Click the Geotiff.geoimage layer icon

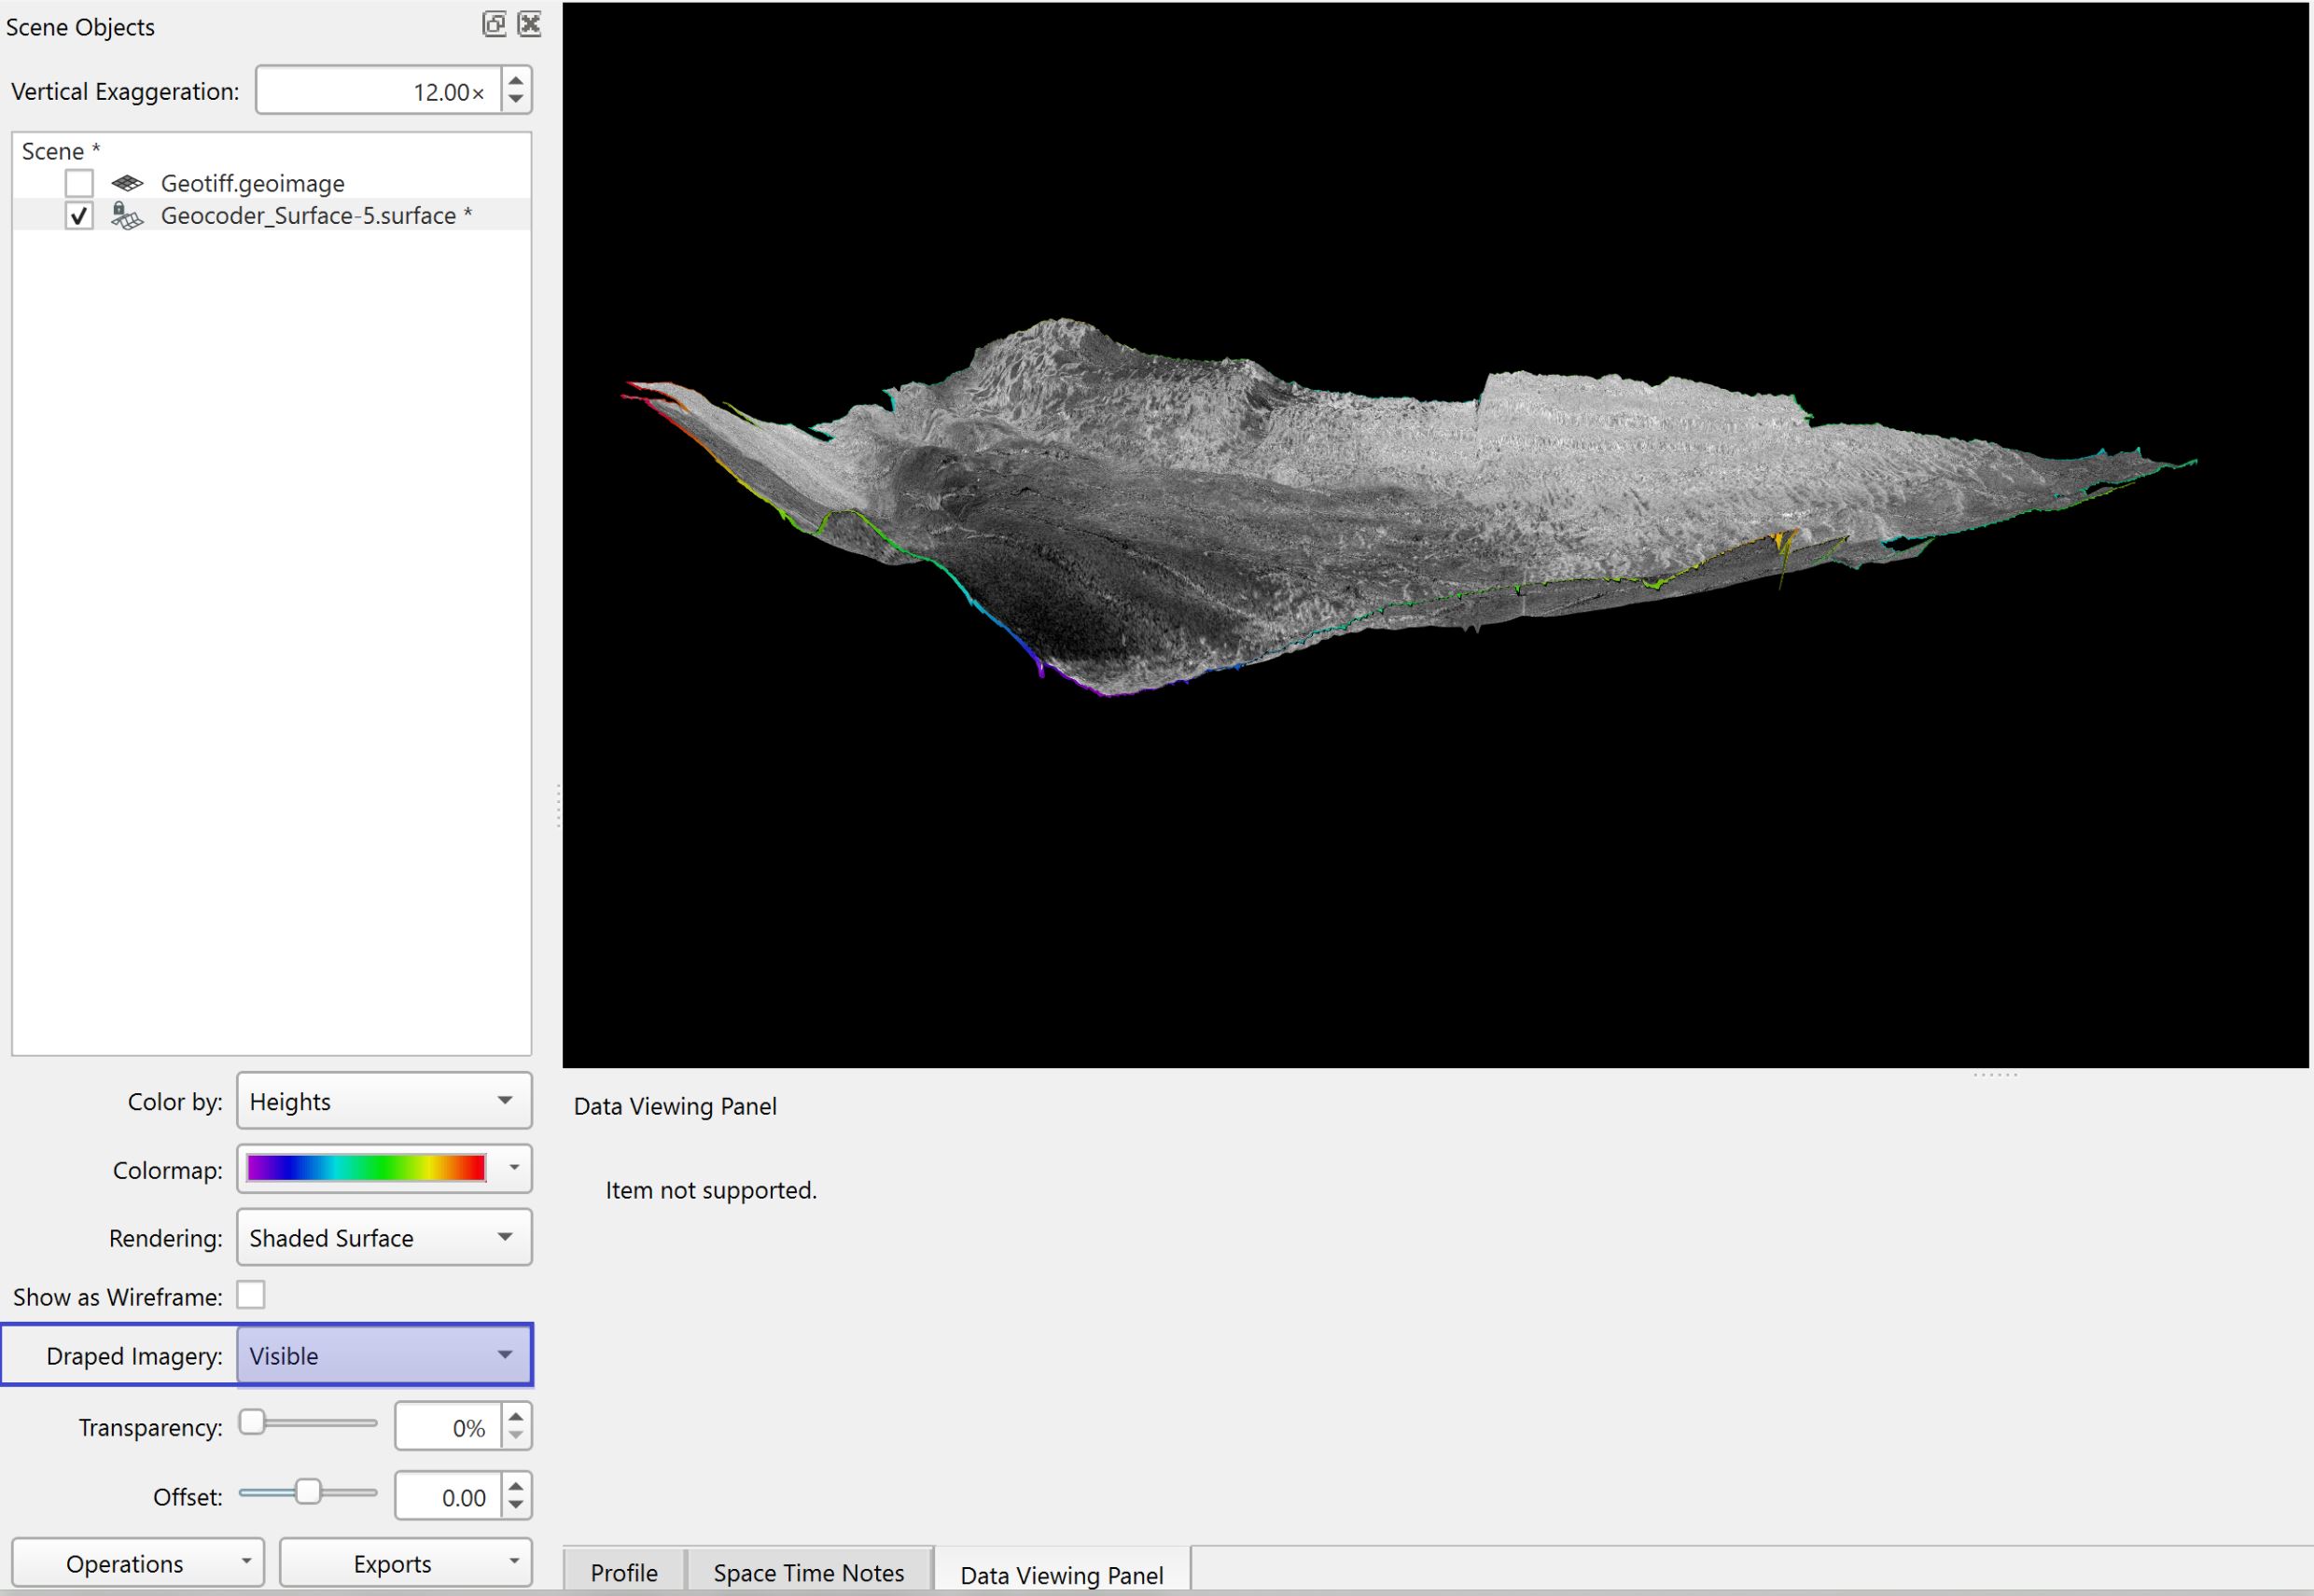coord(127,183)
